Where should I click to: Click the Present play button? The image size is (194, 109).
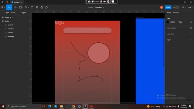pos(183,7)
